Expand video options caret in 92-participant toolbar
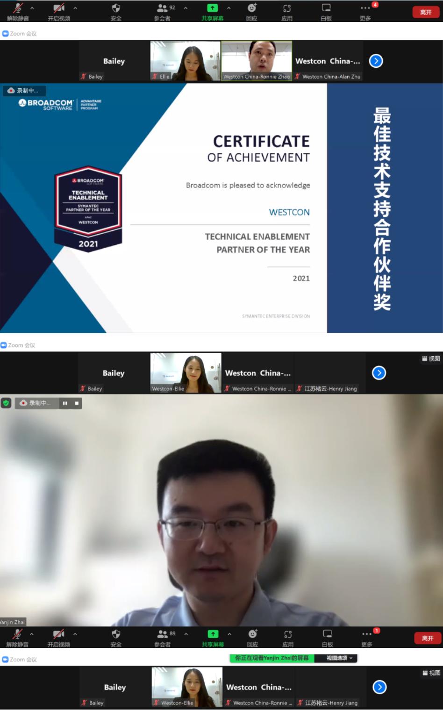Image resolution: width=443 pixels, height=710 pixels. (x=75, y=8)
